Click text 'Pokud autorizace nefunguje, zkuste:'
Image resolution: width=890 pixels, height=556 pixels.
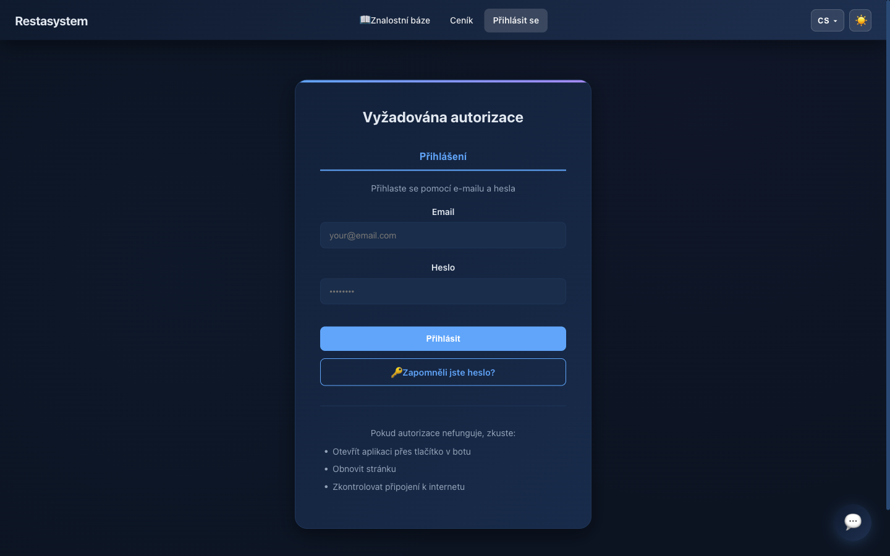click(443, 433)
